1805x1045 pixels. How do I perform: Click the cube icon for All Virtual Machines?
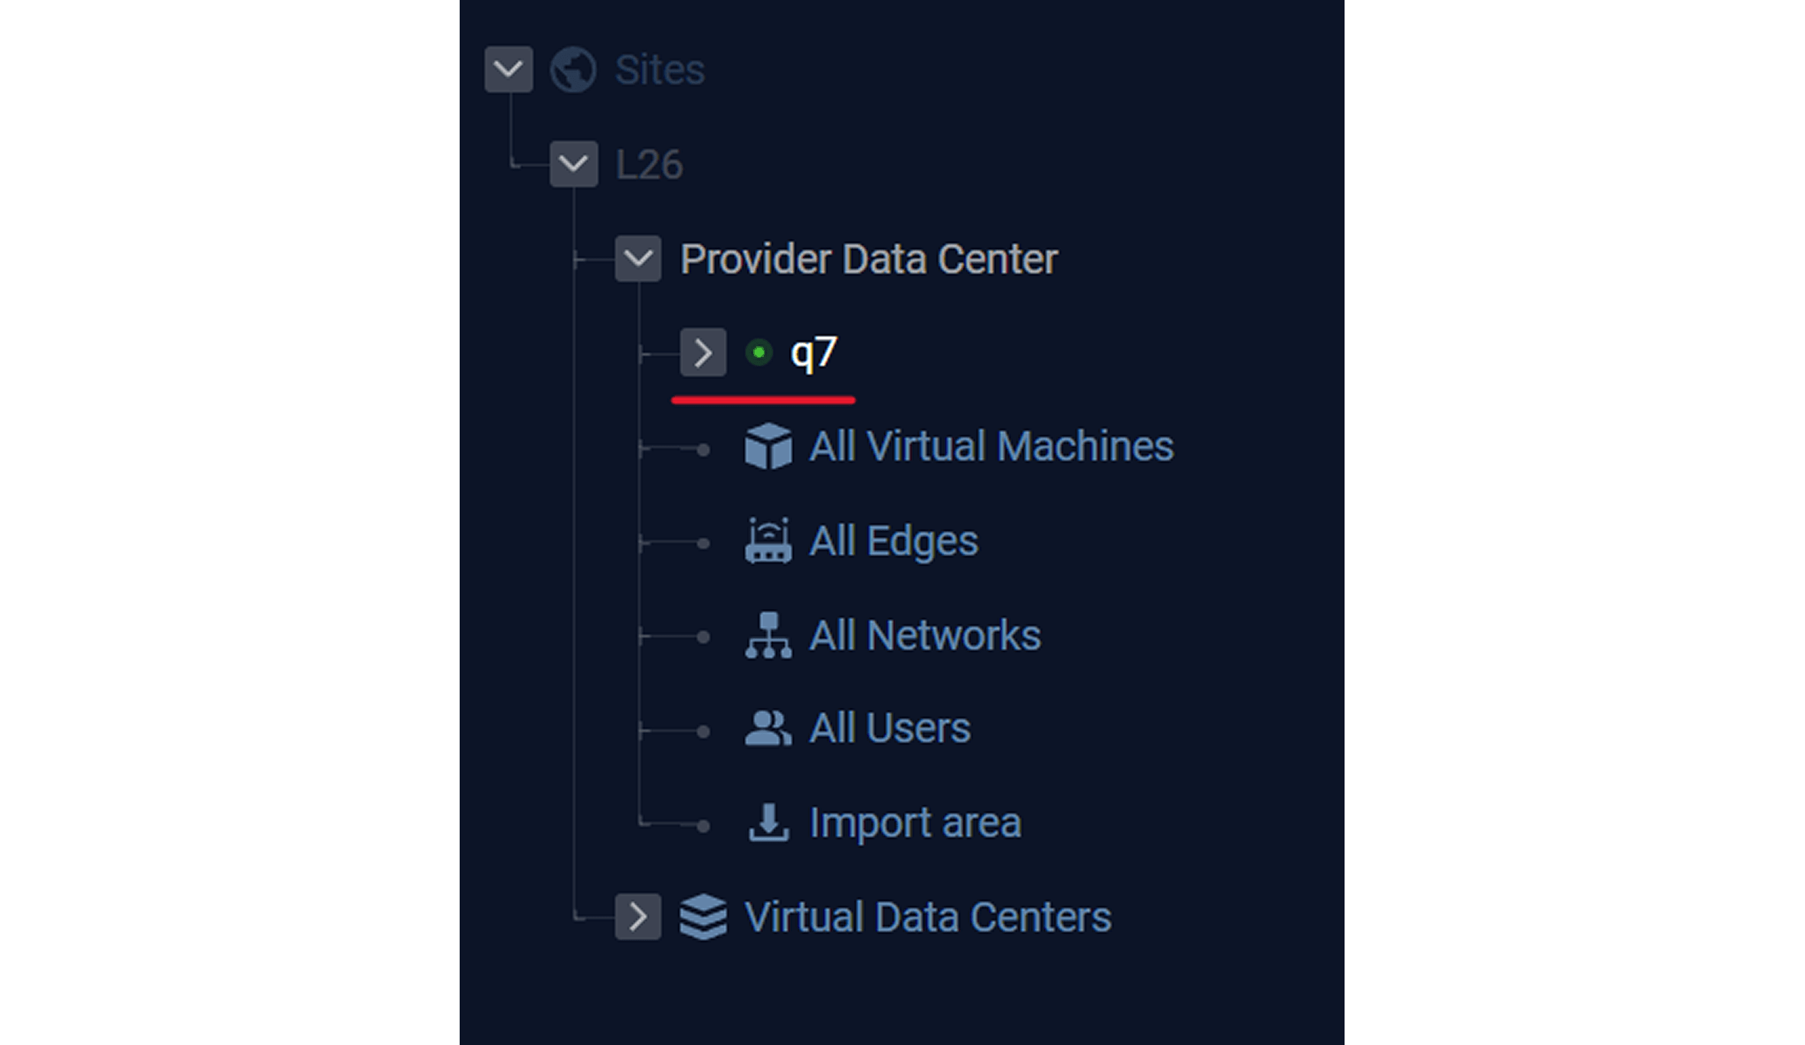(x=768, y=446)
